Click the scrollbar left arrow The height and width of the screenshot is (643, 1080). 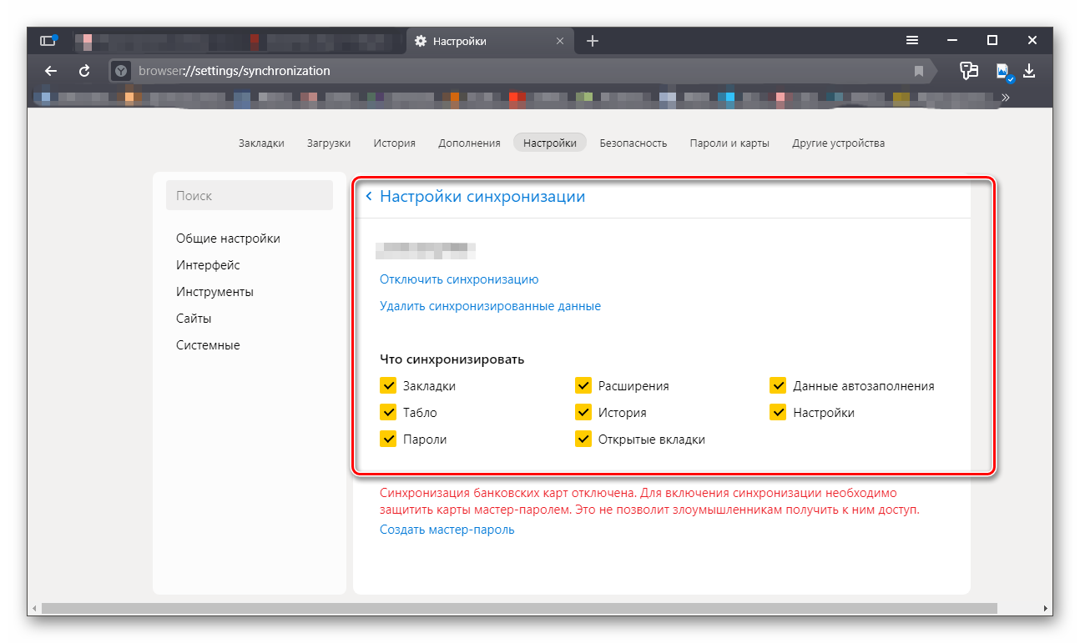33,609
